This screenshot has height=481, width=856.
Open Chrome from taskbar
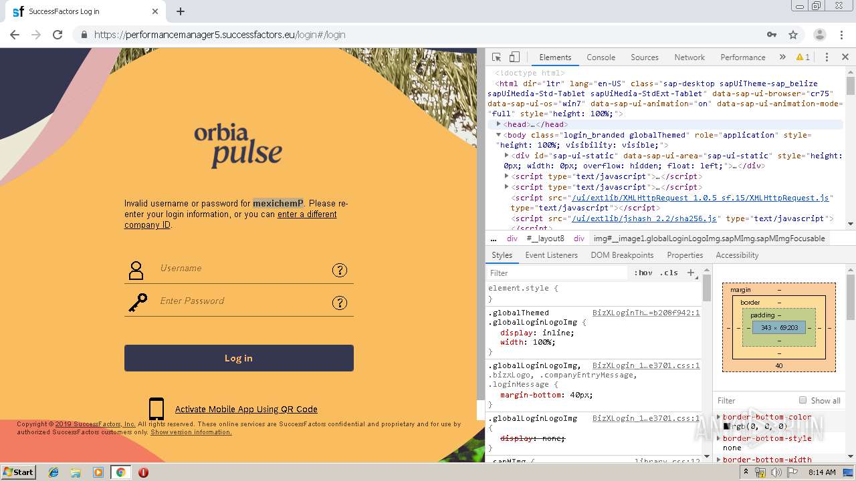click(120, 472)
